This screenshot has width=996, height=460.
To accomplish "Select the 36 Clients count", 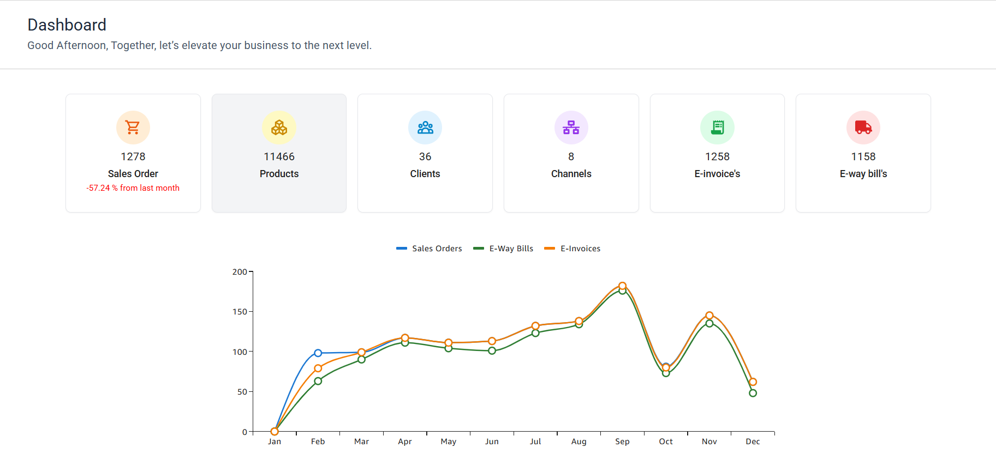I will [425, 157].
